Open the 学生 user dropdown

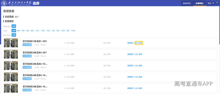[211, 3]
